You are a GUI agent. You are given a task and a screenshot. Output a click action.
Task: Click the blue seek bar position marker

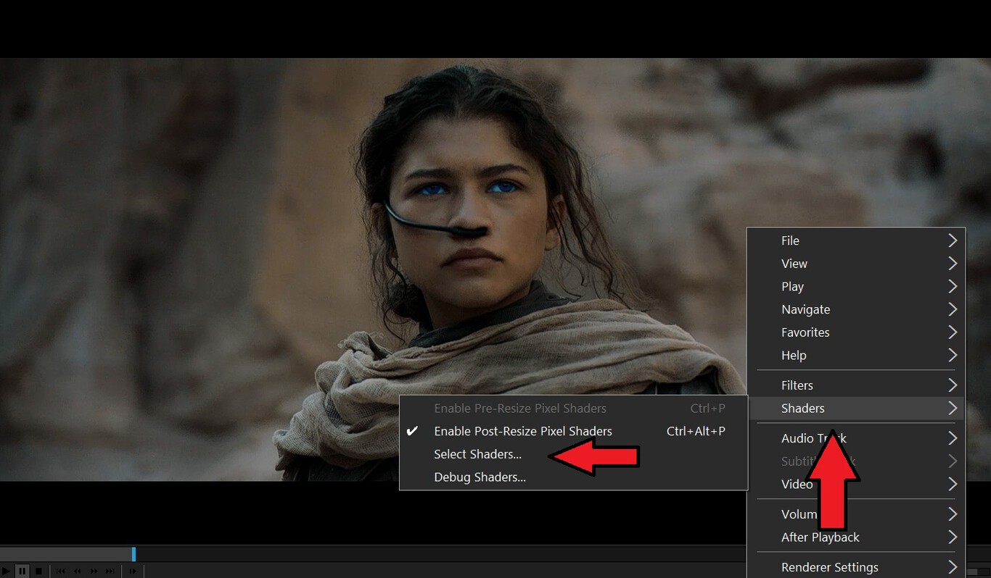(x=133, y=553)
